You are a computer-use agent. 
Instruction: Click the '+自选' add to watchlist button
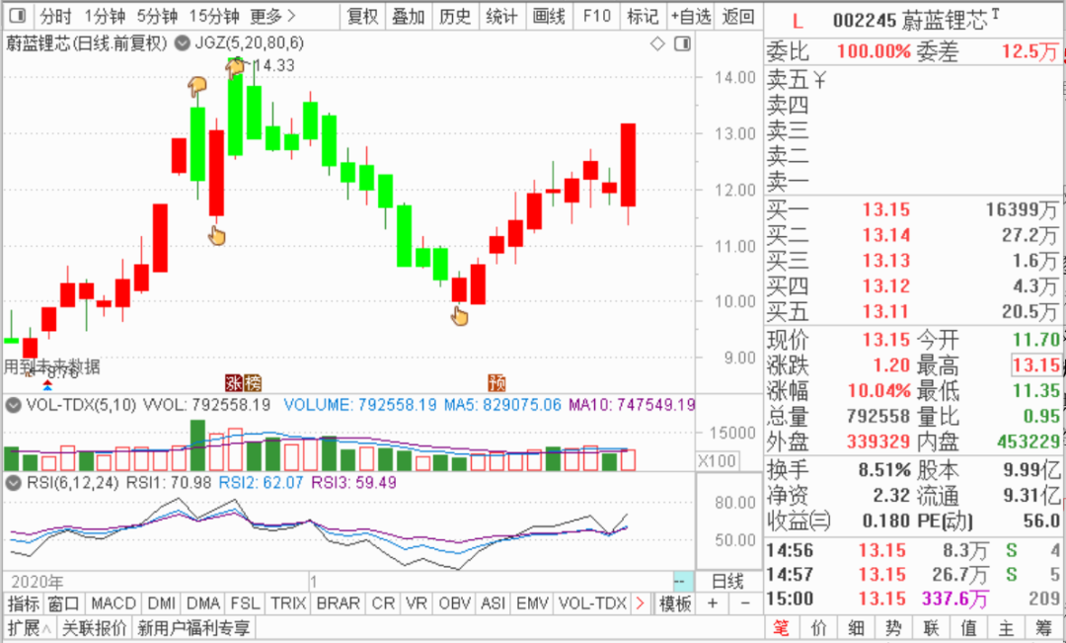pyautogui.click(x=690, y=16)
